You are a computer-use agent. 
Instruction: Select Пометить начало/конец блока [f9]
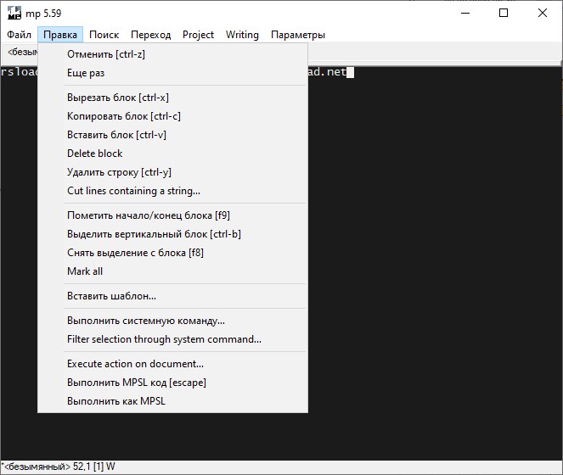coord(172,215)
